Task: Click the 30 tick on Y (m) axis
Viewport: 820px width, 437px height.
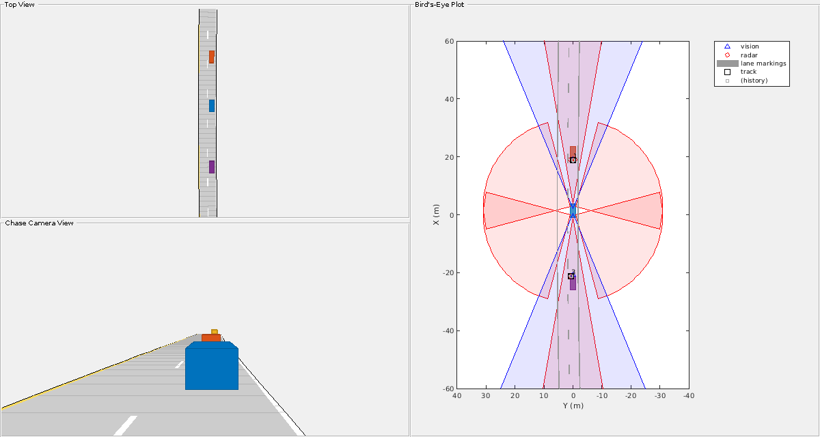Action: click(x=486, y=396)
